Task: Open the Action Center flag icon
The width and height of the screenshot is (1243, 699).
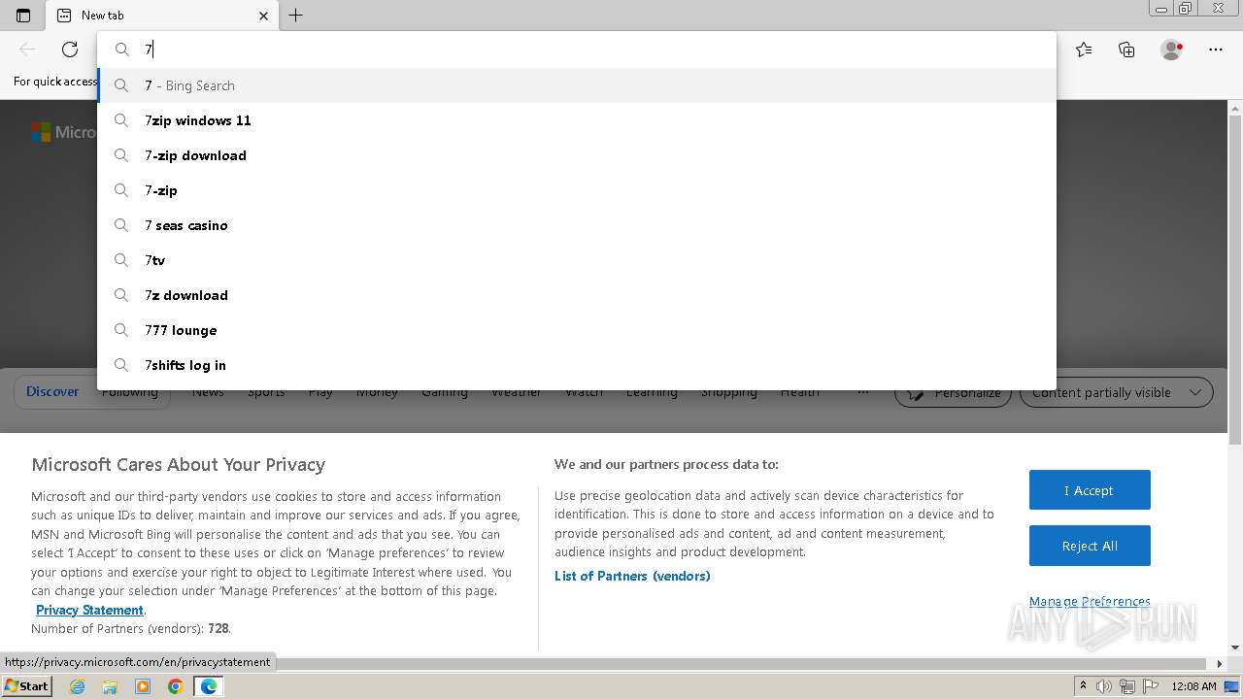Action: pos(1149,686)
